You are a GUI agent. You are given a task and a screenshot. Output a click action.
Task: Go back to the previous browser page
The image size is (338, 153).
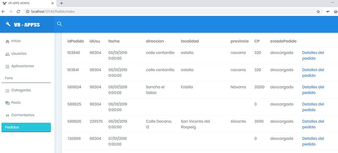pyautogui.click(x=4, y=11)
